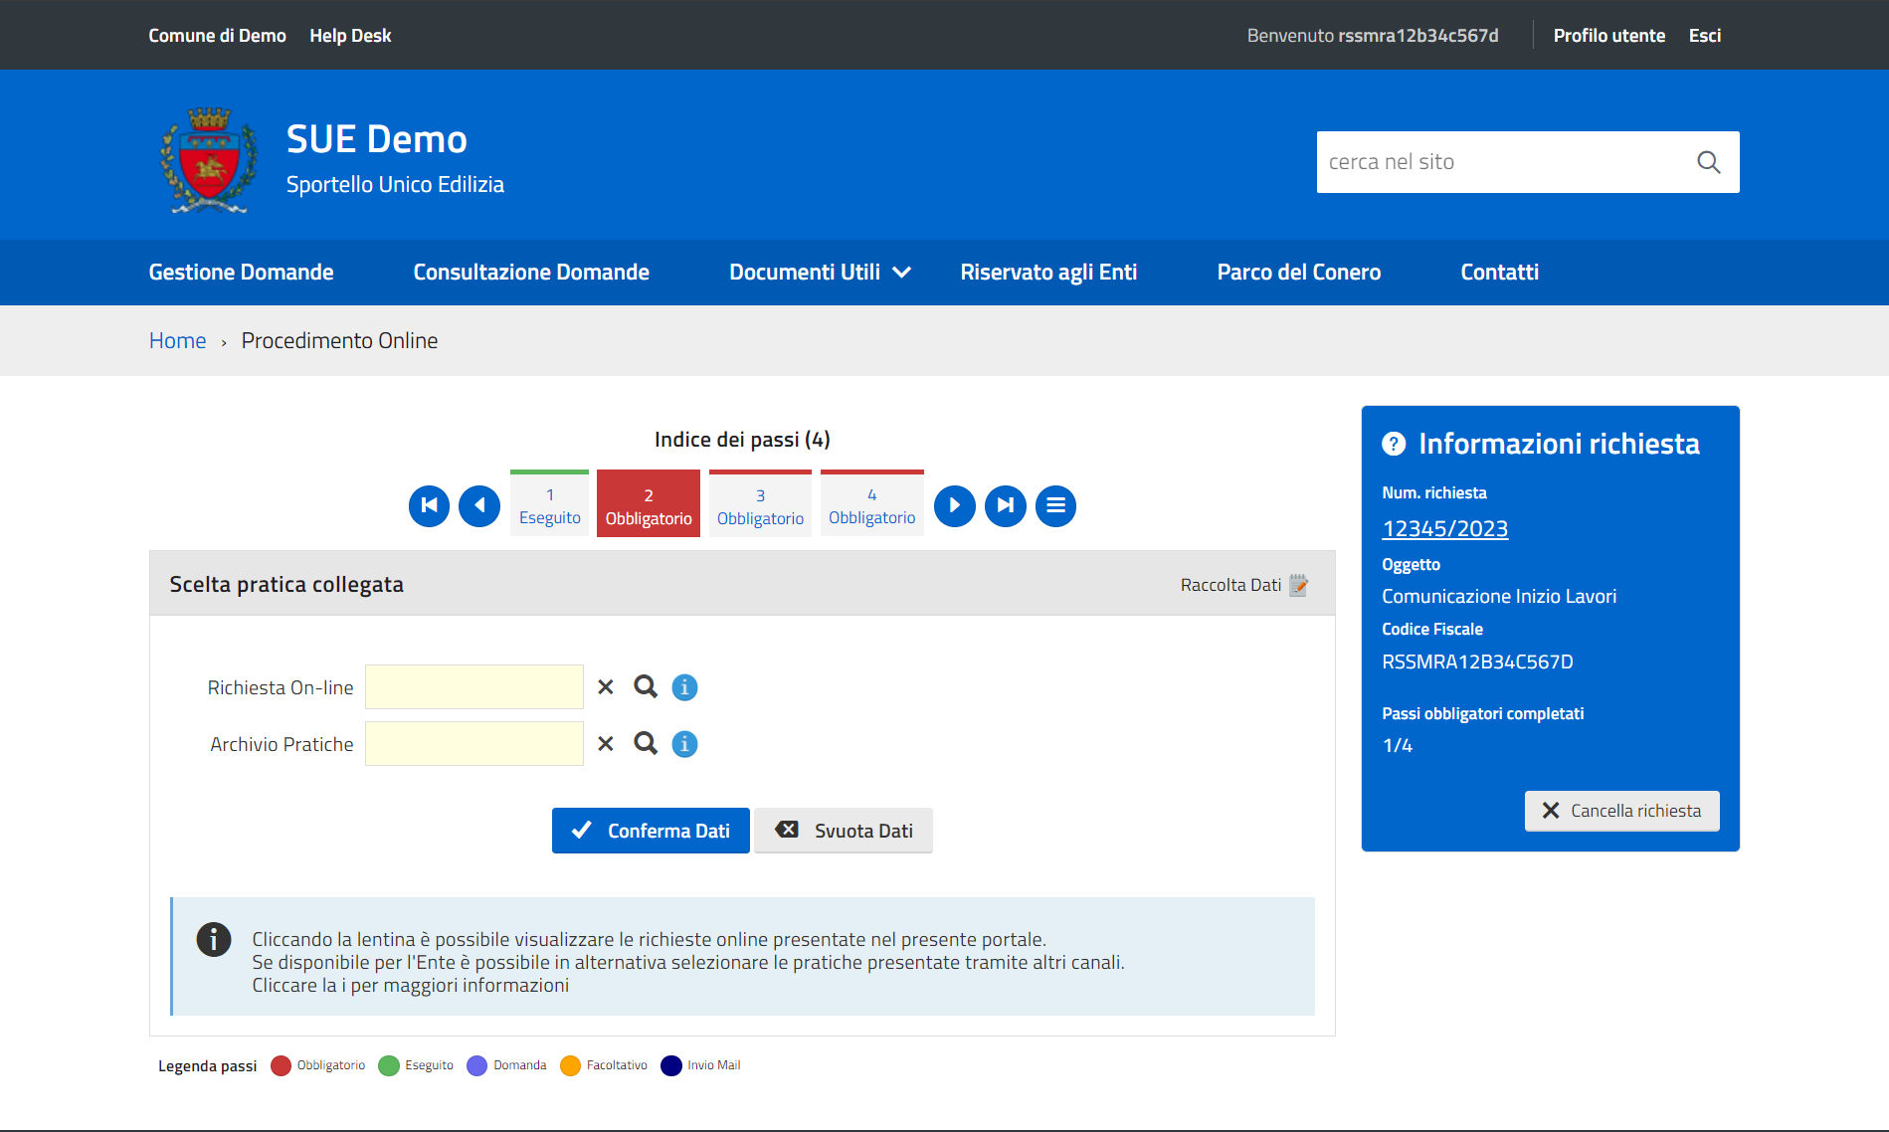Go to the previous step arrow
This screenshot has height=1132, width=1889.
[479, 505]
